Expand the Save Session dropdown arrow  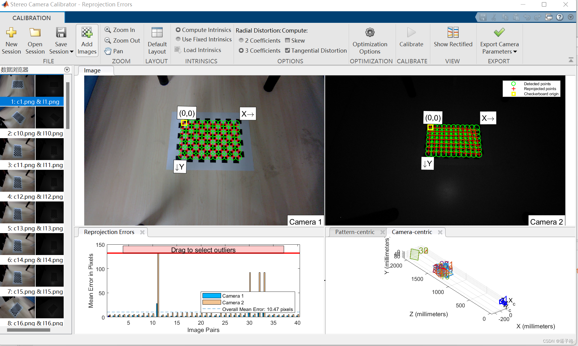point(72,52)
